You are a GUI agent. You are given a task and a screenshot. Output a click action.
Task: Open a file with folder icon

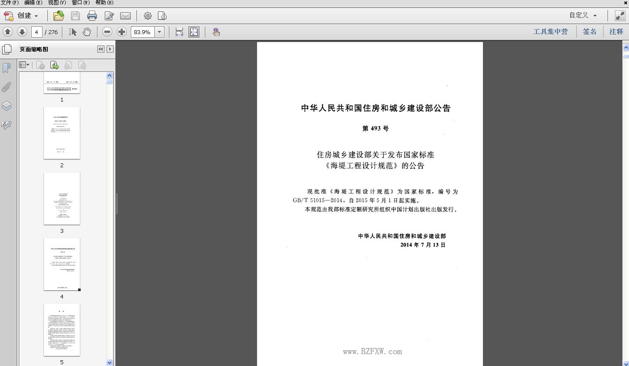tap(59, 16)
